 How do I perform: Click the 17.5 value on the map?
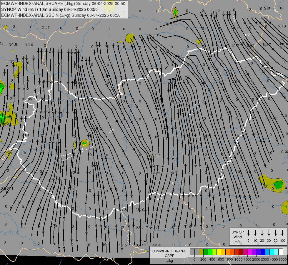(x=123, y=245)
